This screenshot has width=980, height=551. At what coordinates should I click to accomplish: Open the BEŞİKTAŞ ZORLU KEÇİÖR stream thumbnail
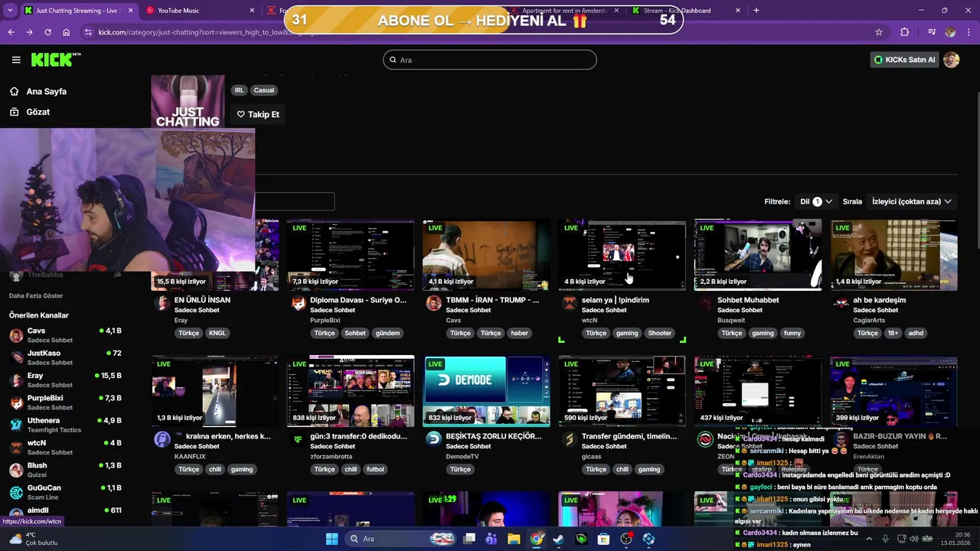(x=486, y=391)
